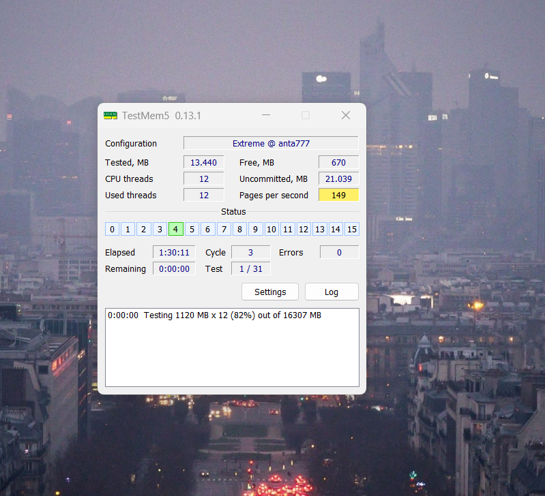
Task: Click the green active status box 4
Action: coord(176,229)
